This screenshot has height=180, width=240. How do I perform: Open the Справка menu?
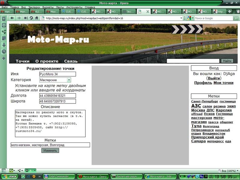tap(90, 7)
